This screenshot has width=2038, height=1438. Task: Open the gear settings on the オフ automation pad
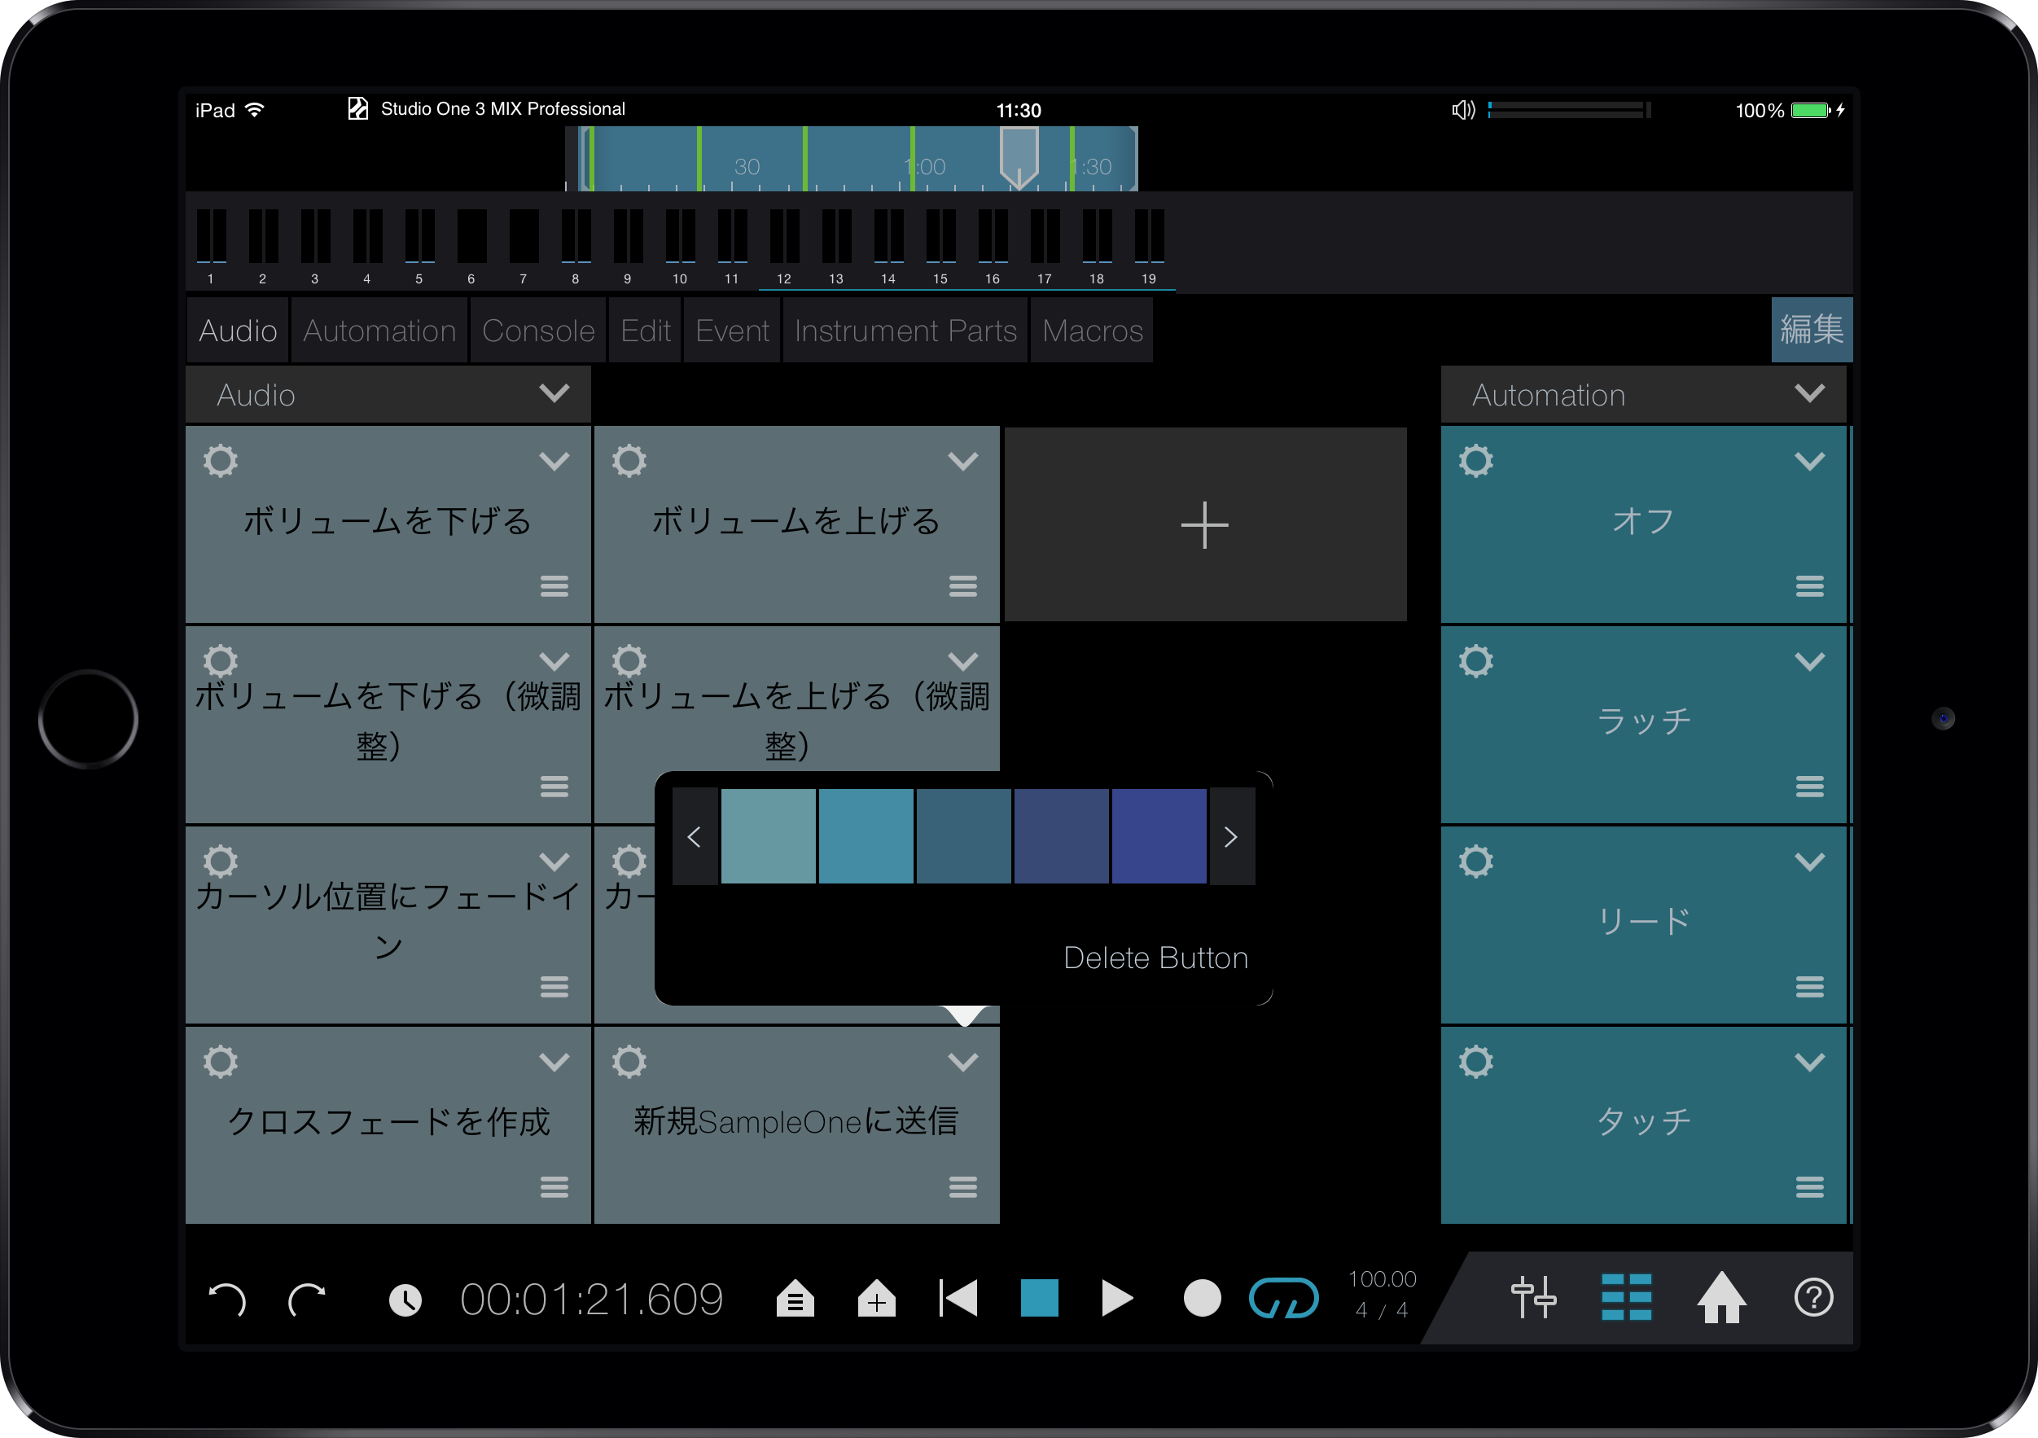[1476, 460]
